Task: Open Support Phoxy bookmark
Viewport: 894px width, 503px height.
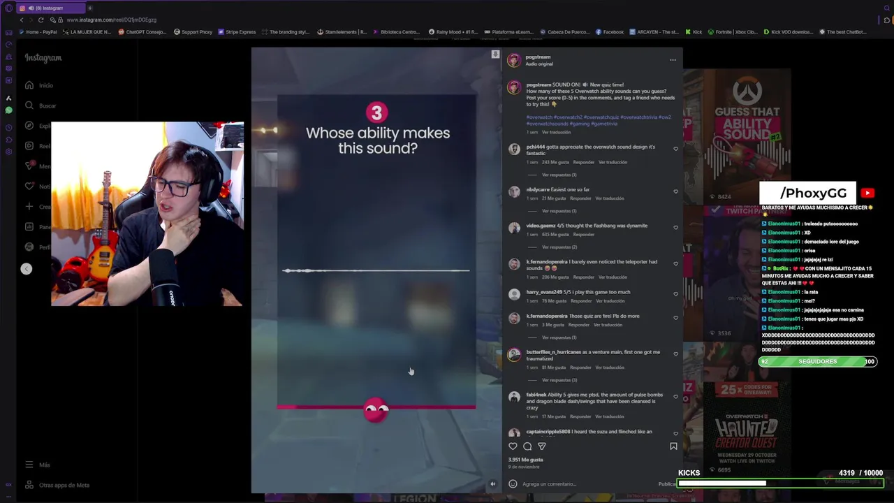Action: coord(193,32)
